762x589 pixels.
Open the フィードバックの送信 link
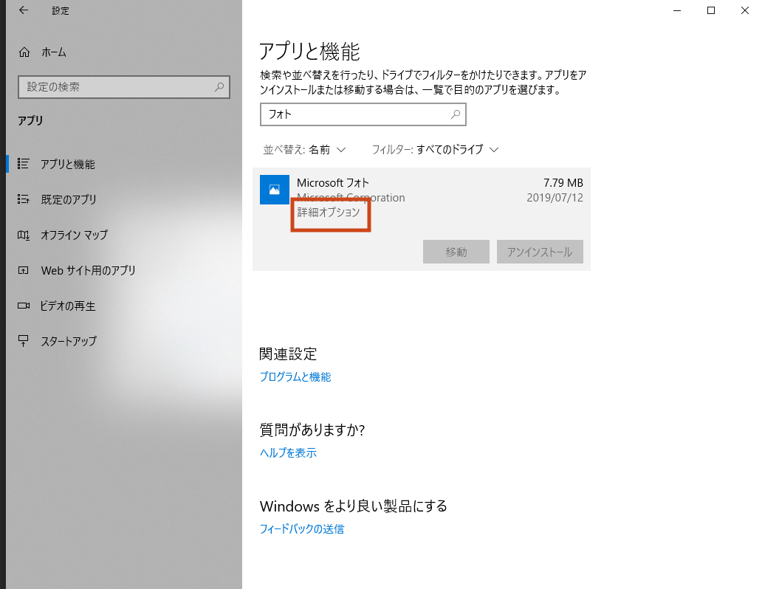tap(301, 528)
